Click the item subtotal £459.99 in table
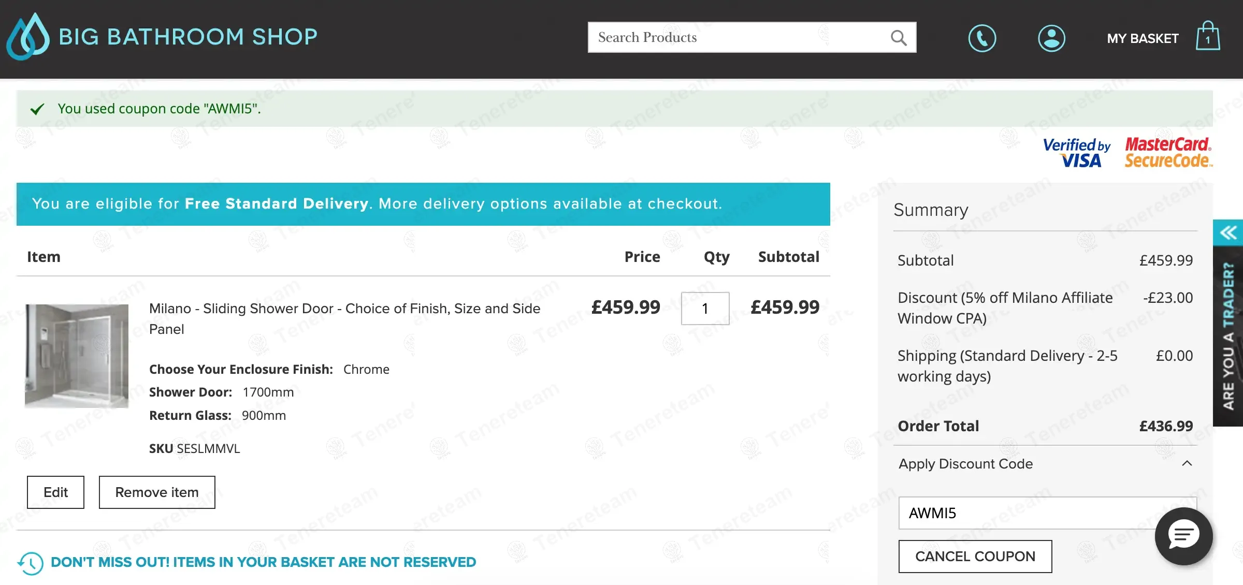The width and height of the screenshot is (1243, 585). click(x=785, y=308)
